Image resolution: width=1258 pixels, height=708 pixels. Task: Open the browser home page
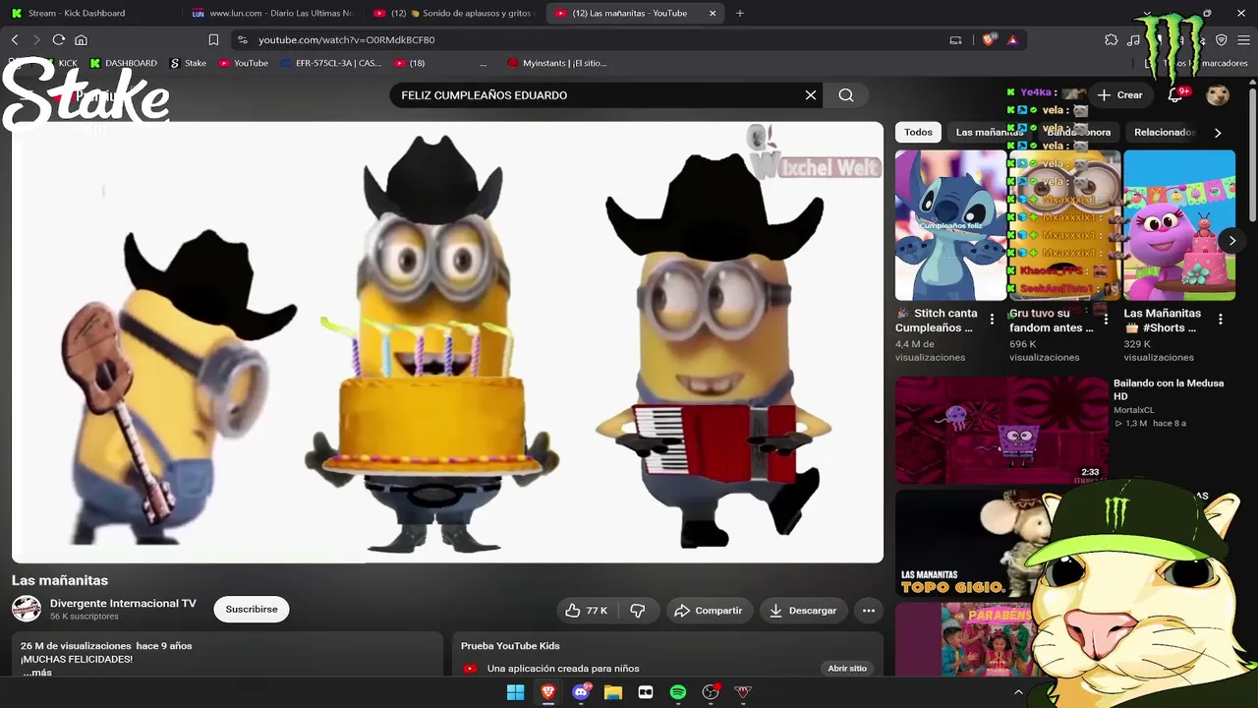point(81,39)
